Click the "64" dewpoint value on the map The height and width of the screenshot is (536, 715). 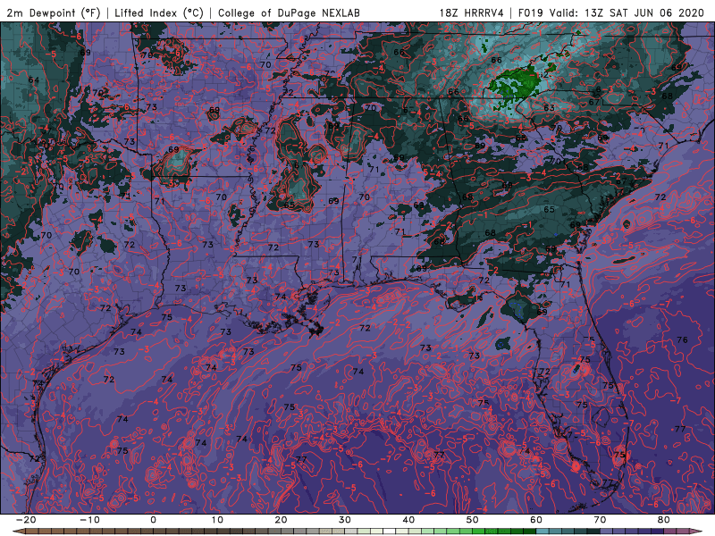(x=34, y=80)
